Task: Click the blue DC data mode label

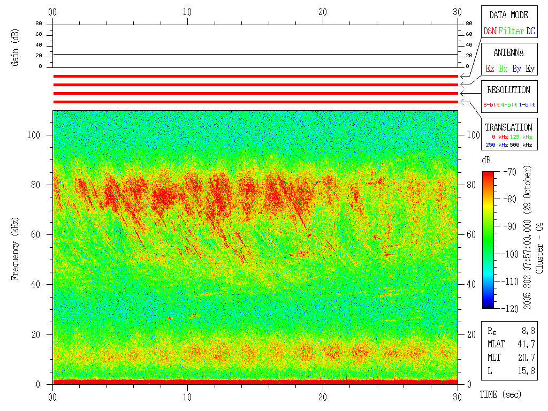Action: pos(530,32)
